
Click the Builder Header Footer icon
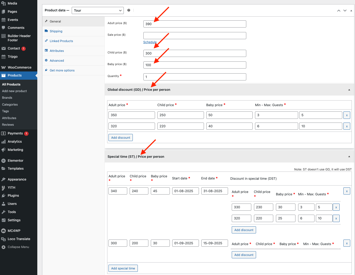coord(3,36)
